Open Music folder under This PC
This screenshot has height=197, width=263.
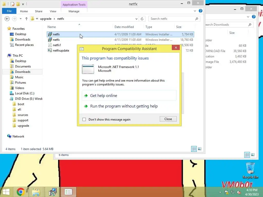tap(19, 77)
